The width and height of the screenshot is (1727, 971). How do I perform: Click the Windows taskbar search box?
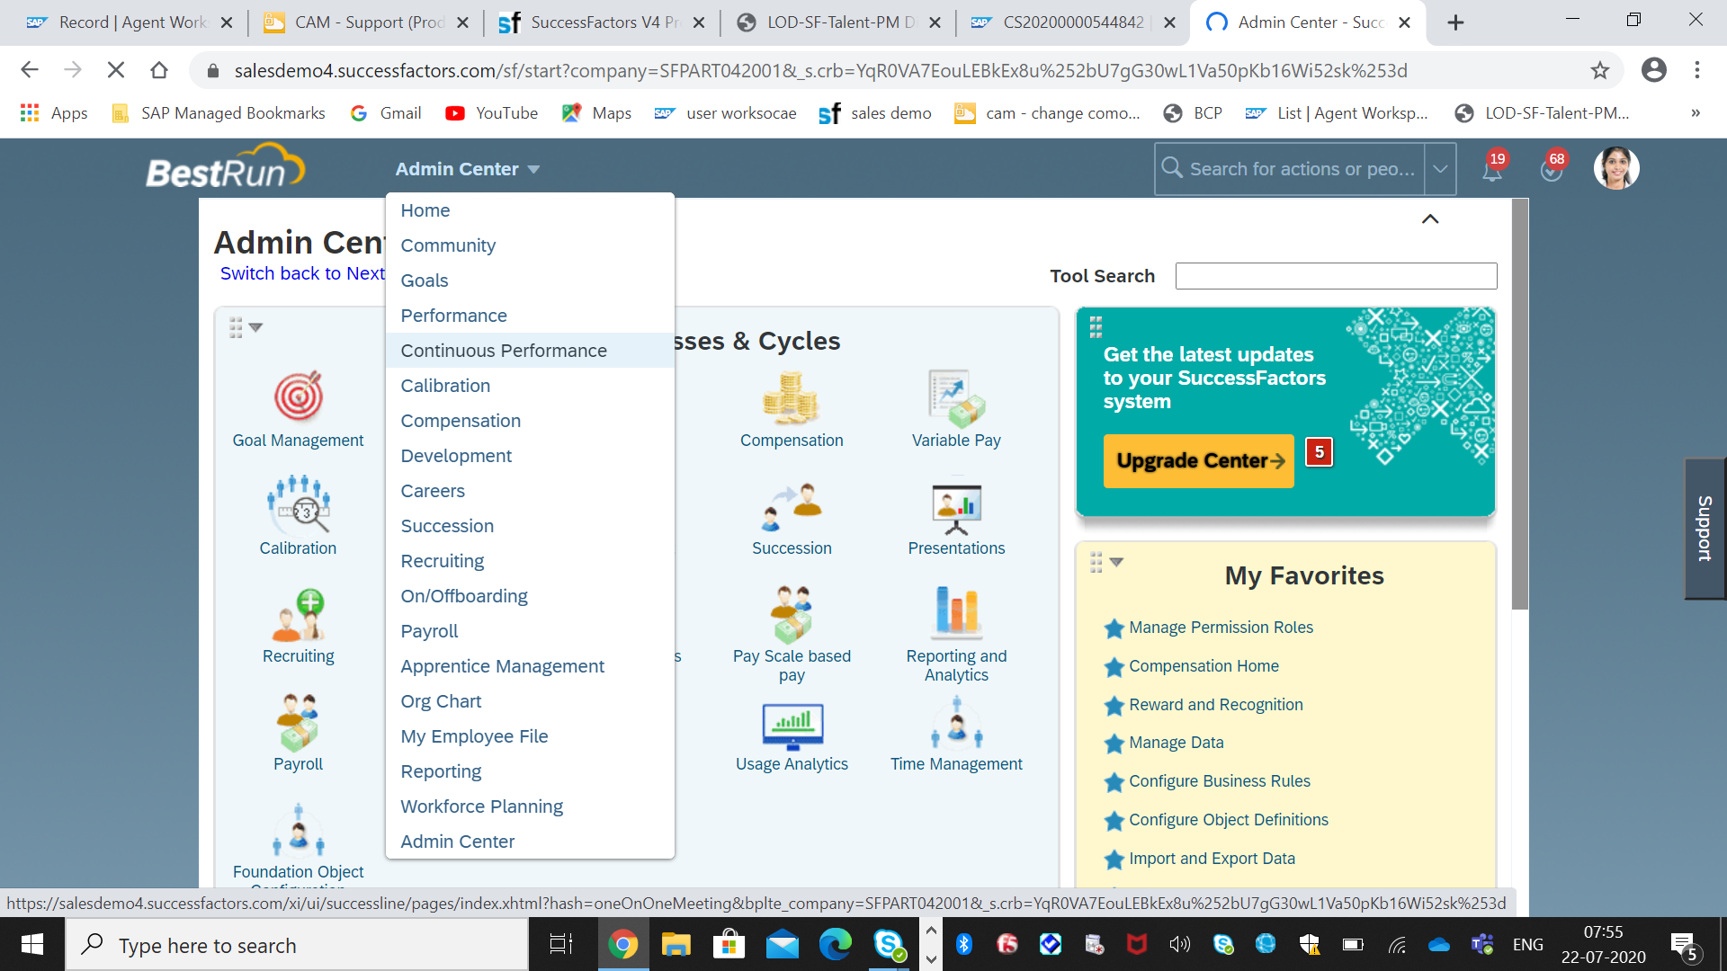pos(297,945)
